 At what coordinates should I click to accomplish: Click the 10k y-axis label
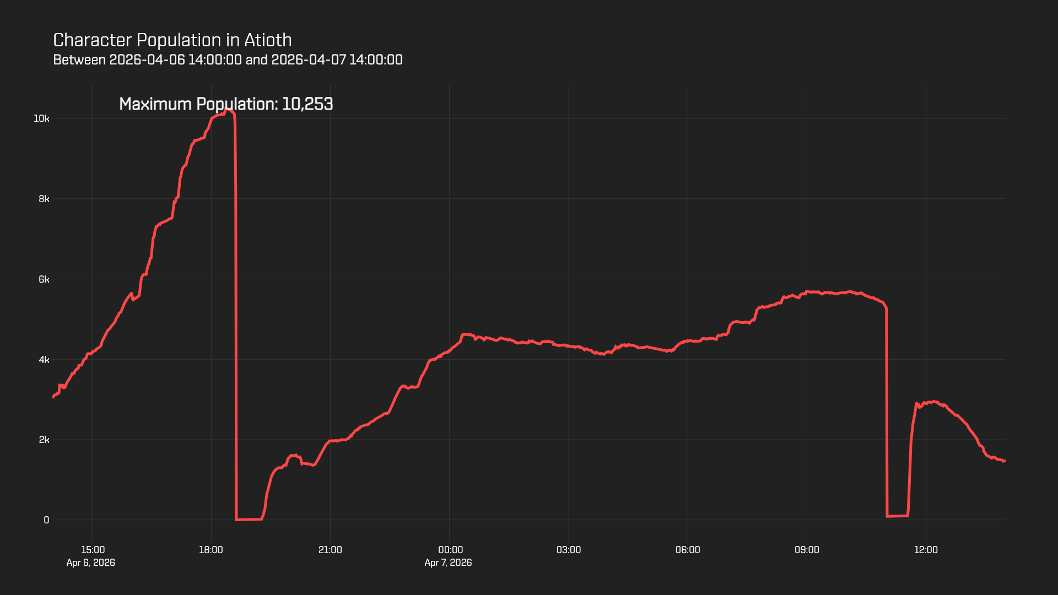tap(41, 118)
